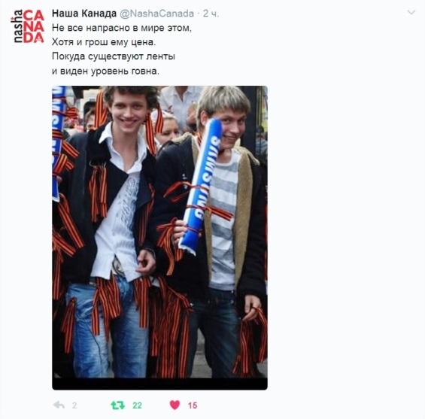Click the line 'Покуда существуют ленты'

(114, 56)
